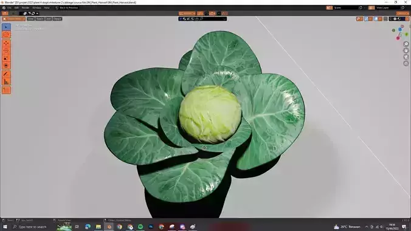Open the Help menu

[x=47, y=8]
